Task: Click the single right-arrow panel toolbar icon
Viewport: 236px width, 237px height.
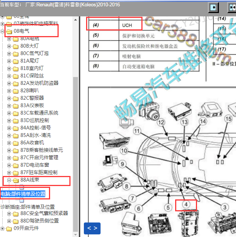Action: [x=213, y=7]
